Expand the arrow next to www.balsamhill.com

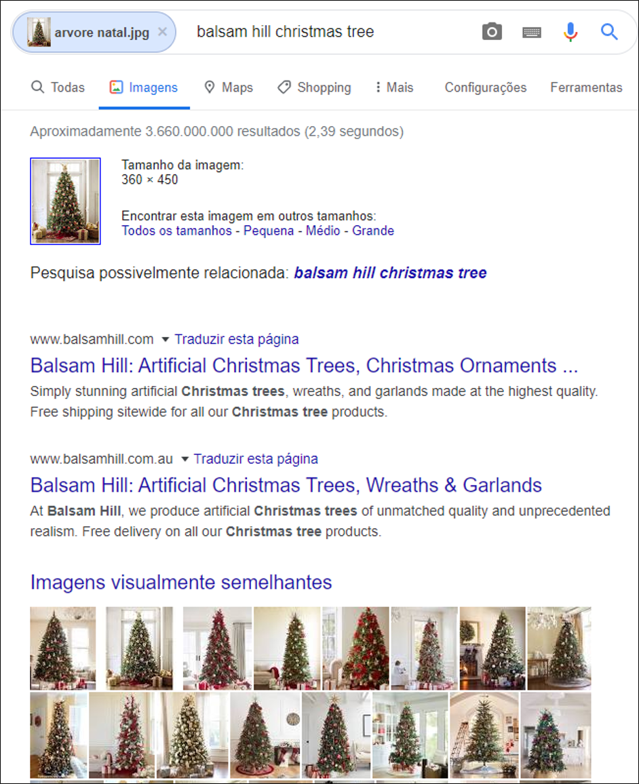click(x=165, y=340)
